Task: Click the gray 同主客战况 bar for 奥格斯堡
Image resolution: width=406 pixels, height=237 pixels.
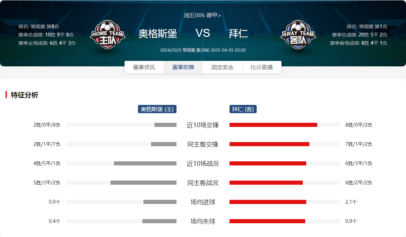Action: click(x=143, y=183)
